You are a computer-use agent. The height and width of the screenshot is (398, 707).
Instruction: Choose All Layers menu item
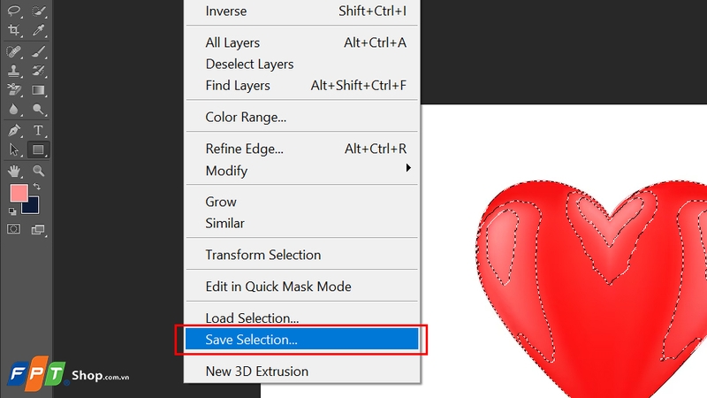302,42
